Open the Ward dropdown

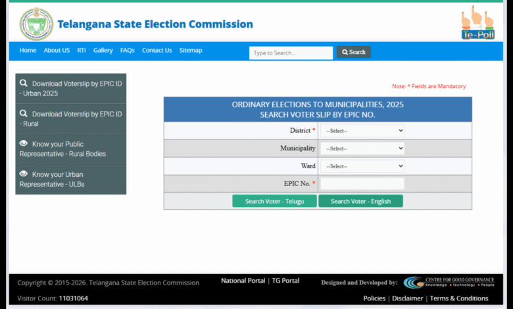click(362, 166)
